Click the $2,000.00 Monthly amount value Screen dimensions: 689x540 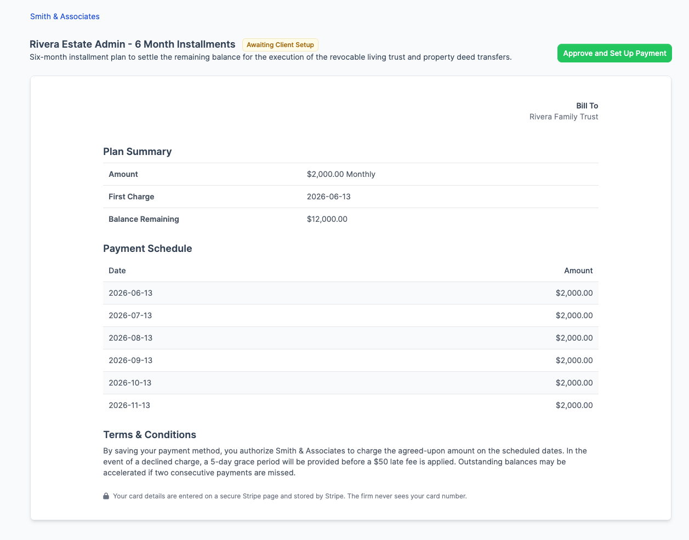click(x=341, y=174)
